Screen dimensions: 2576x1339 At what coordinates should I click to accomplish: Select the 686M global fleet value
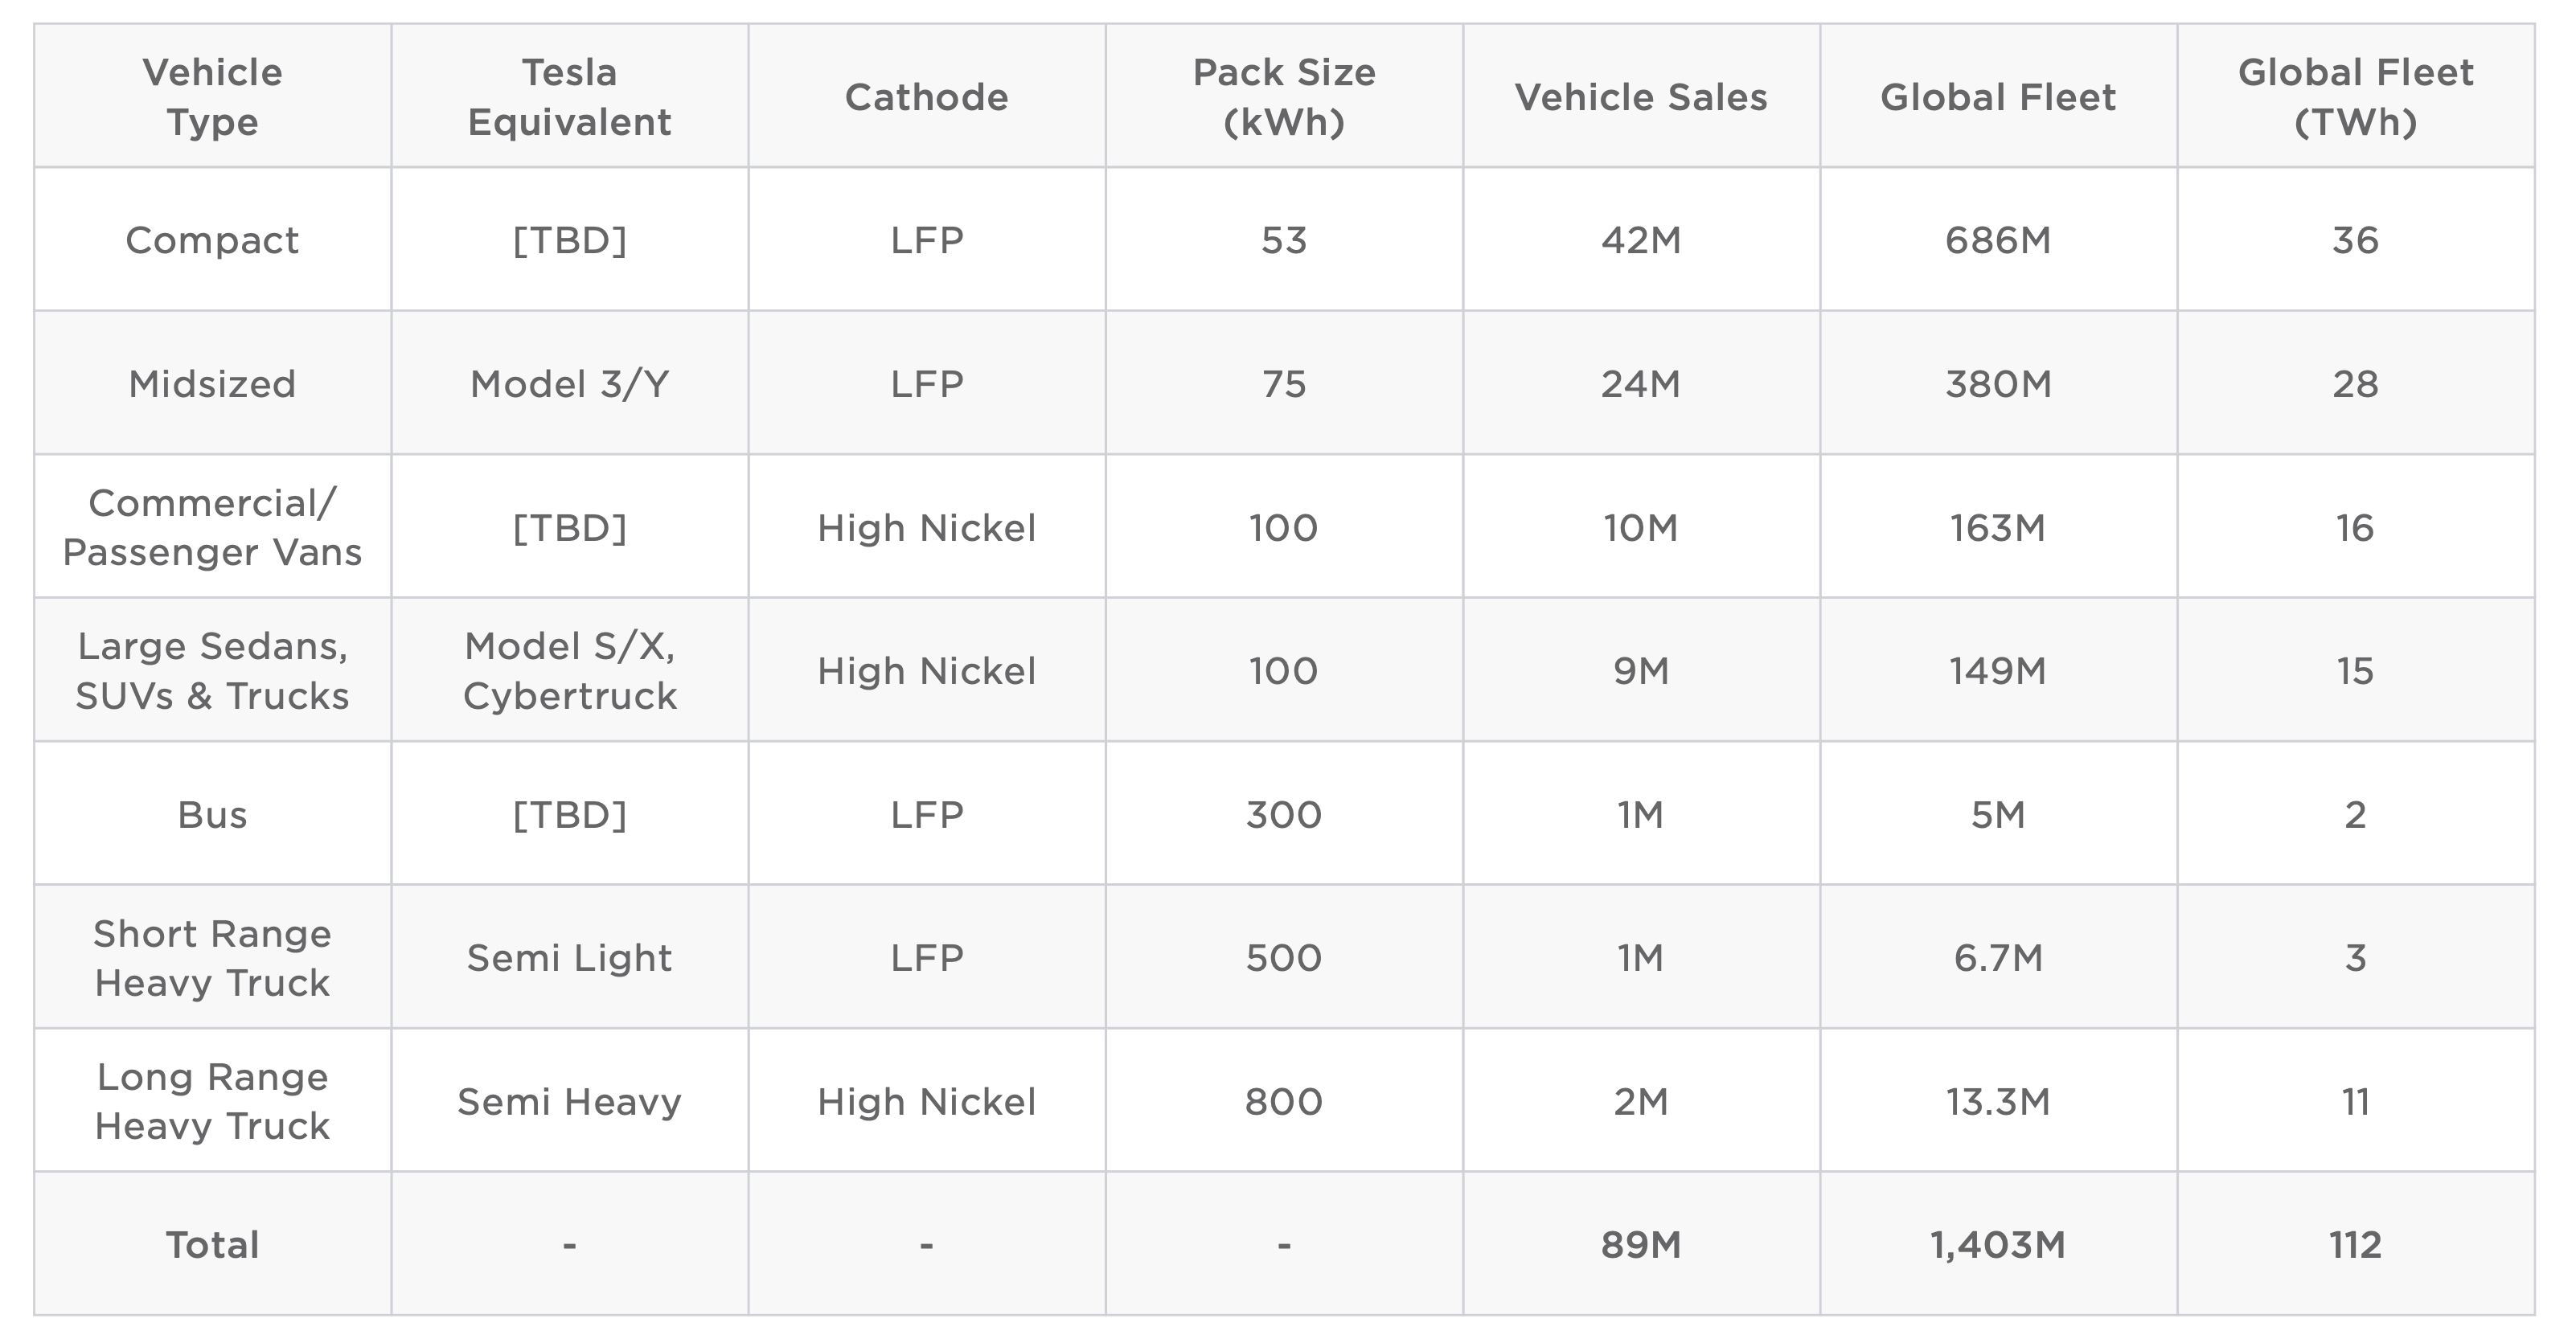coord(1998,240)
